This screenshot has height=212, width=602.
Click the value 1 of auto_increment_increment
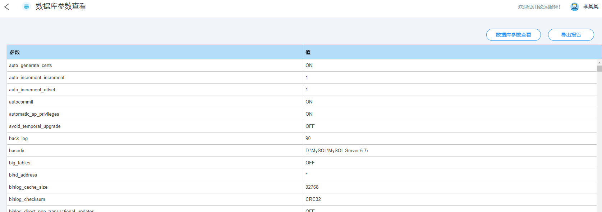[307, 78]
